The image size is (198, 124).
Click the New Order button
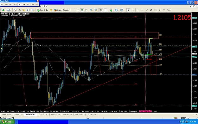click(42, 10)
